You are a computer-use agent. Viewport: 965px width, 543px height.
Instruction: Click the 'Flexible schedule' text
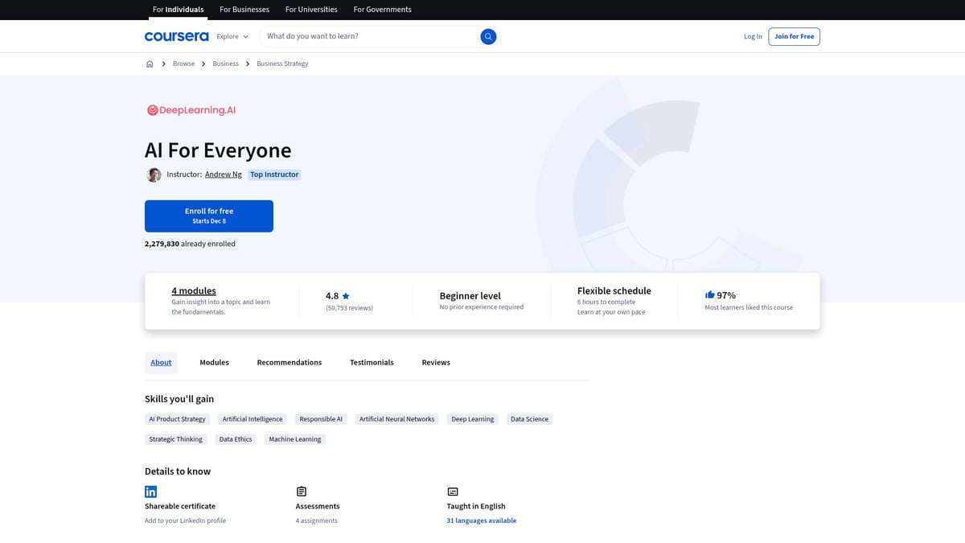pyautogui.click(x=614, y=291)
